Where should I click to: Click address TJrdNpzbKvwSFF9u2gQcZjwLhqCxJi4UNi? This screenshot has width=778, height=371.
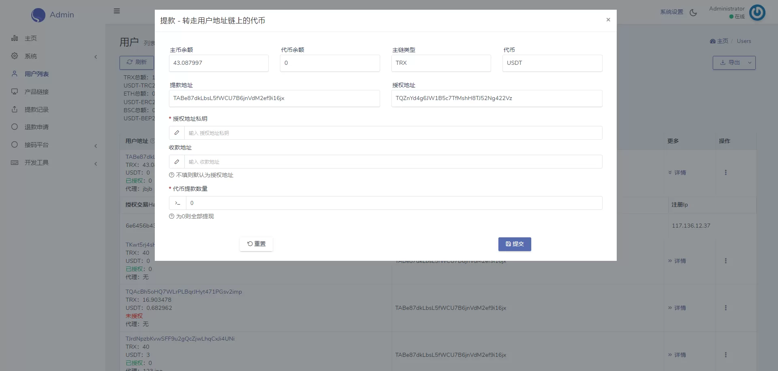coord(180,339)
